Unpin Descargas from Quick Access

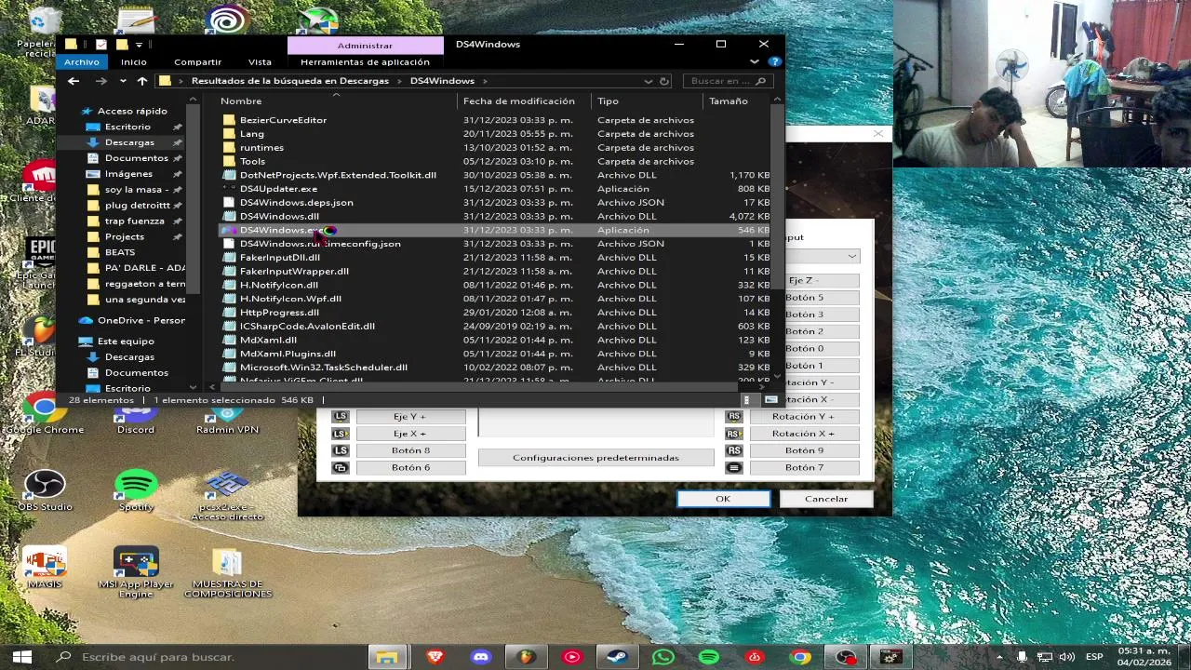176,142
